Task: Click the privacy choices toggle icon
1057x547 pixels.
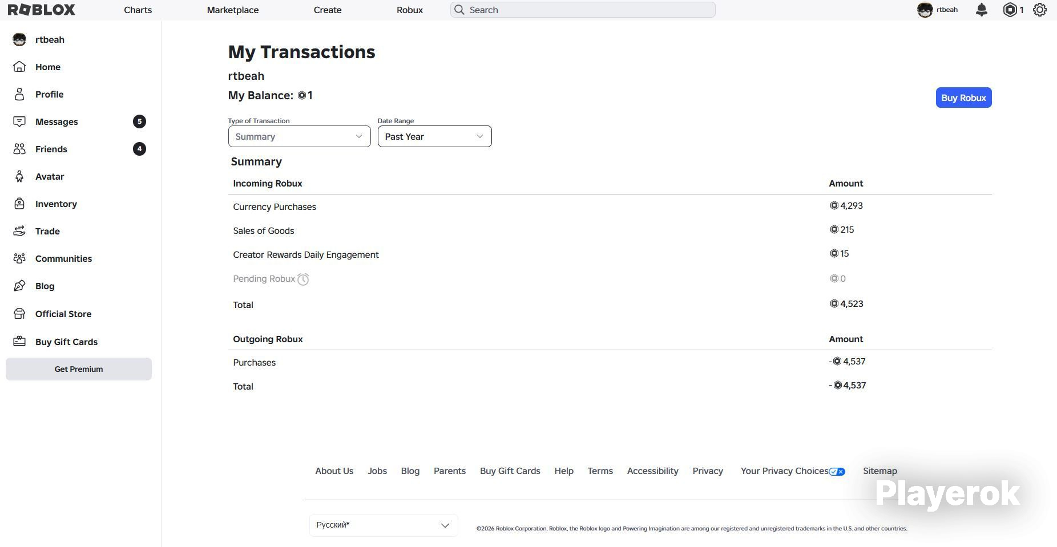Action: (x=837, y=472)
